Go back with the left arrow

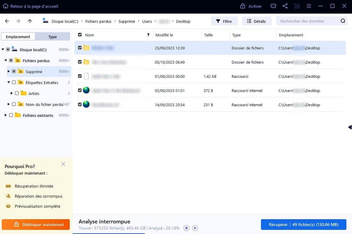tap(7, 21)
